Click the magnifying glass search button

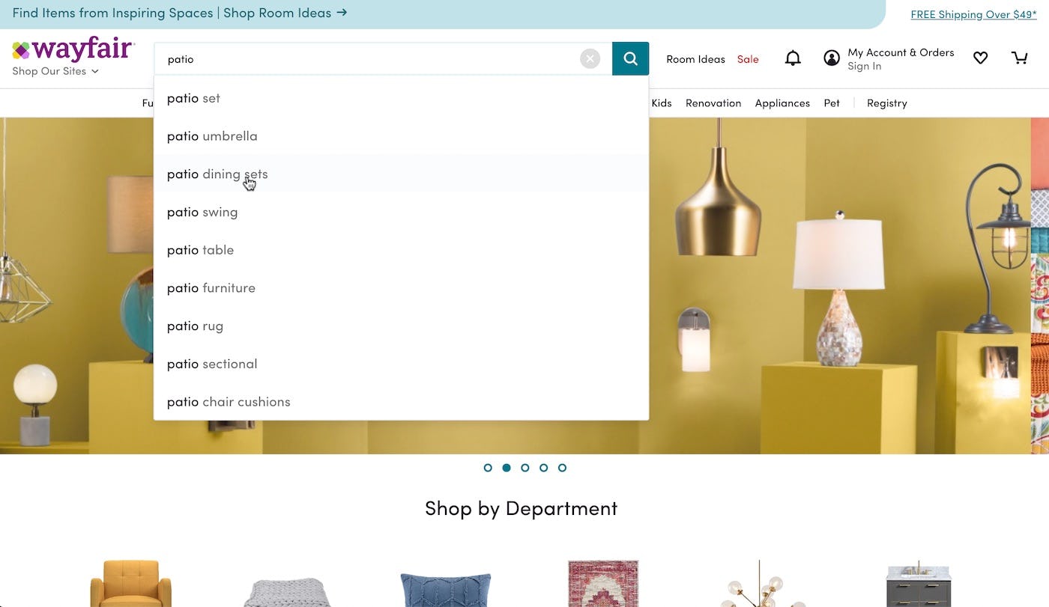630,59
